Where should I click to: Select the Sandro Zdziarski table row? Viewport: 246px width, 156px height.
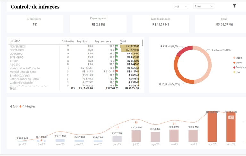coord(74,75)
